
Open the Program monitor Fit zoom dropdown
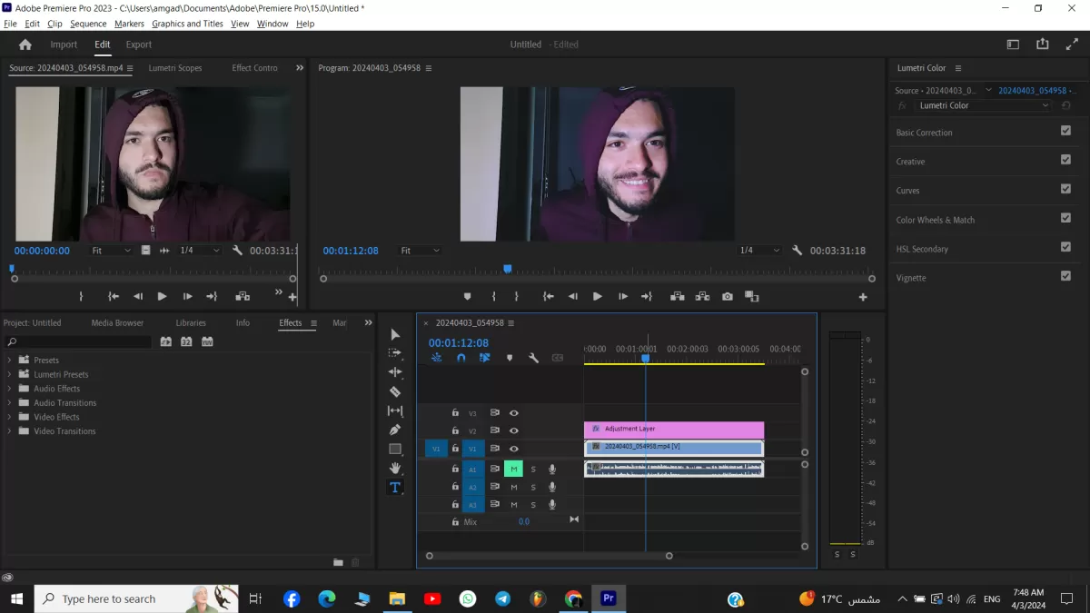coord(420,251)
